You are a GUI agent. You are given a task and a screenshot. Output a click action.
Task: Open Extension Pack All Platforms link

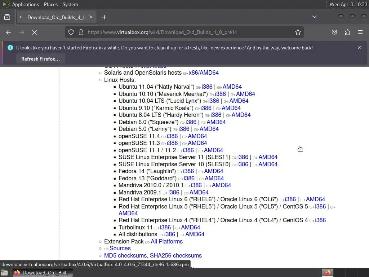(166, 241)
